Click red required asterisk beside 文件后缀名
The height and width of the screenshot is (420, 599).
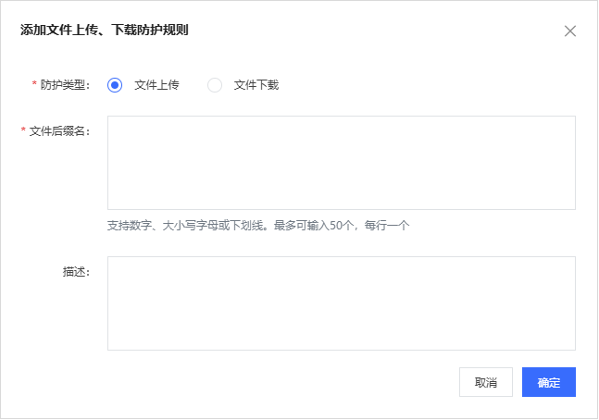pyautogui.click(x=23, y=131)
